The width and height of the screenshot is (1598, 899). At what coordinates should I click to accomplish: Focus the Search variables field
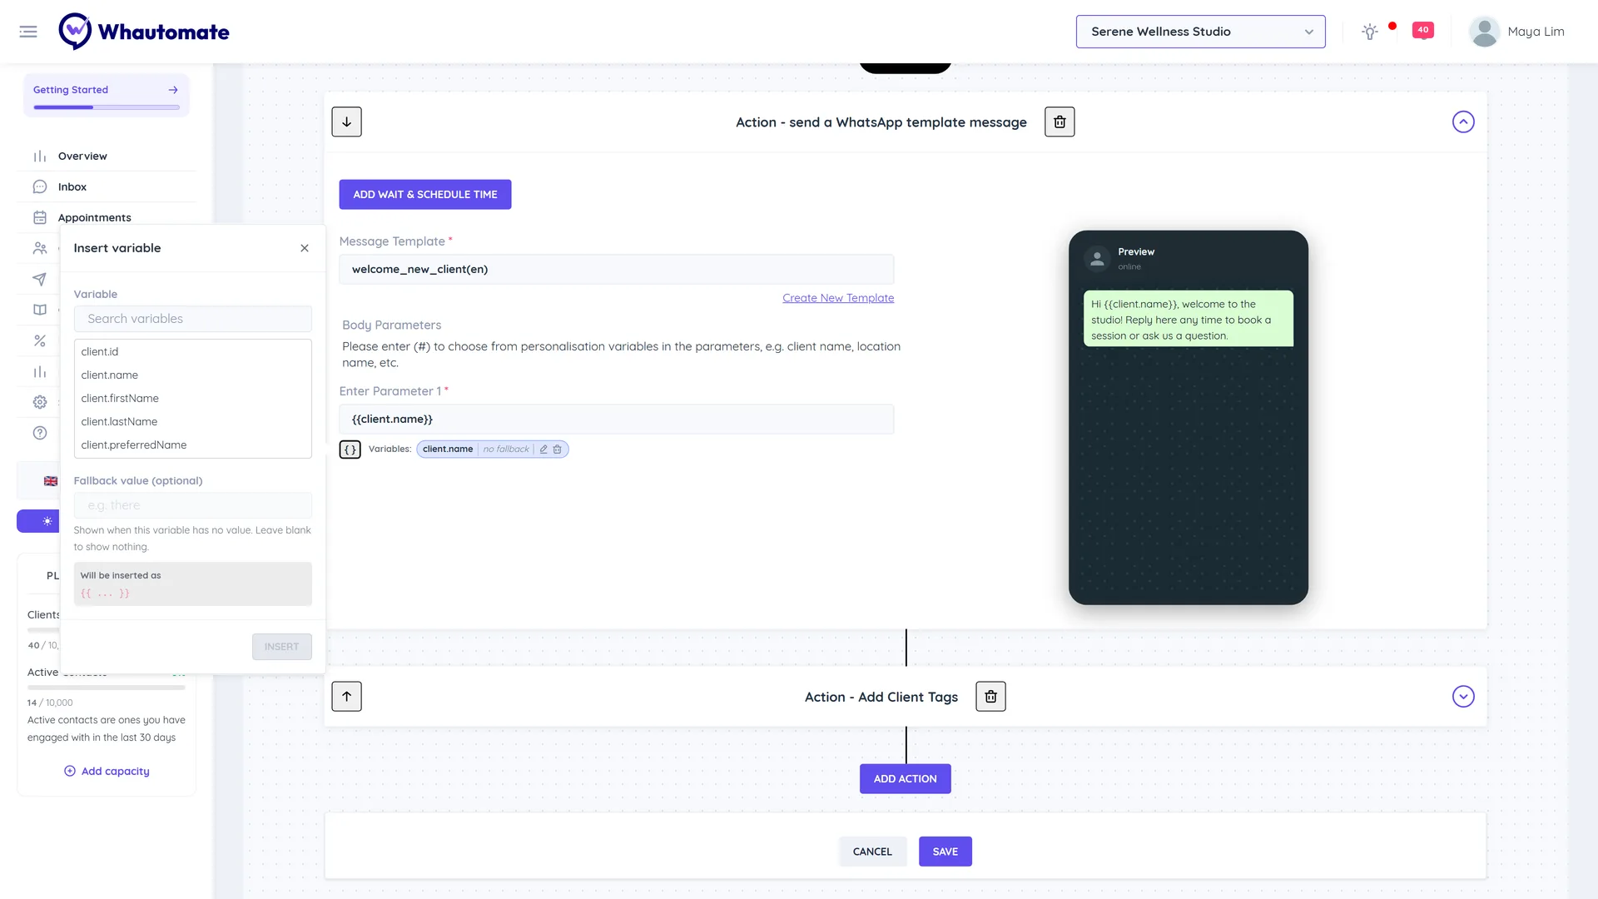(x=193, y=319)
